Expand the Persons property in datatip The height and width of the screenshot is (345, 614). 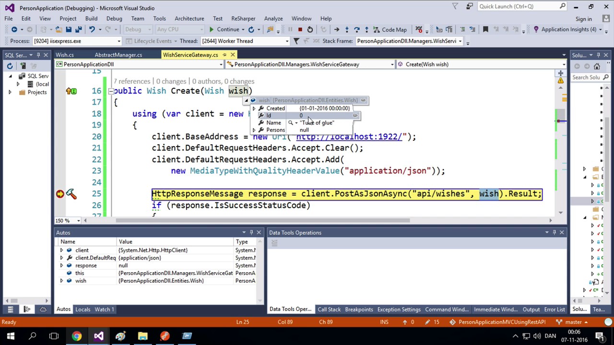254,130
